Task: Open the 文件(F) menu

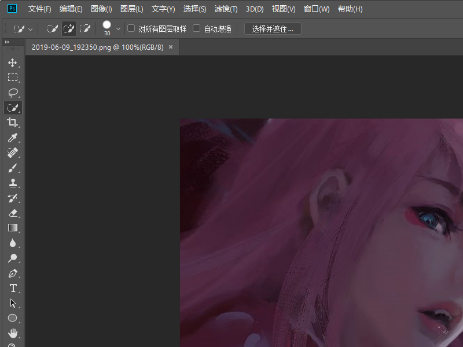Action: click(x=39, y=9)
